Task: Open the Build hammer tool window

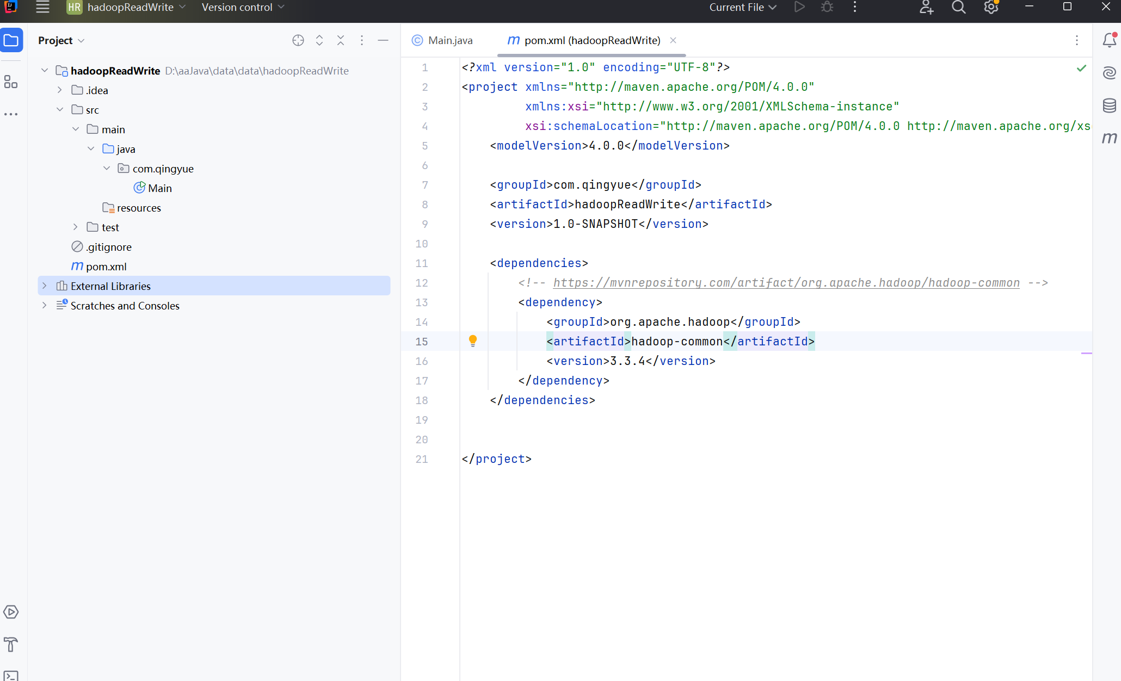Action: coord(11,645)
